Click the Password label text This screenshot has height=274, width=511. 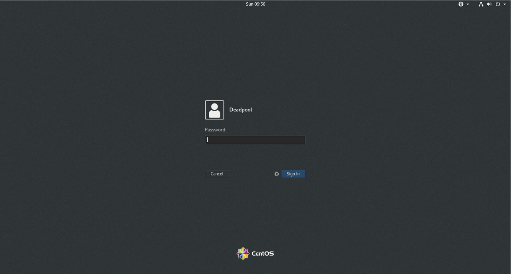click(215, 129)
